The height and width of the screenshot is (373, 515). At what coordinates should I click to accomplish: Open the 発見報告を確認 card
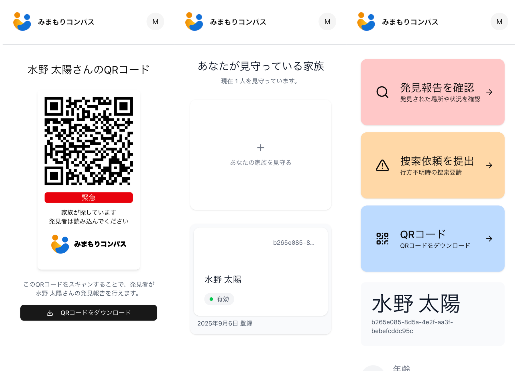[x=433, y=92]
